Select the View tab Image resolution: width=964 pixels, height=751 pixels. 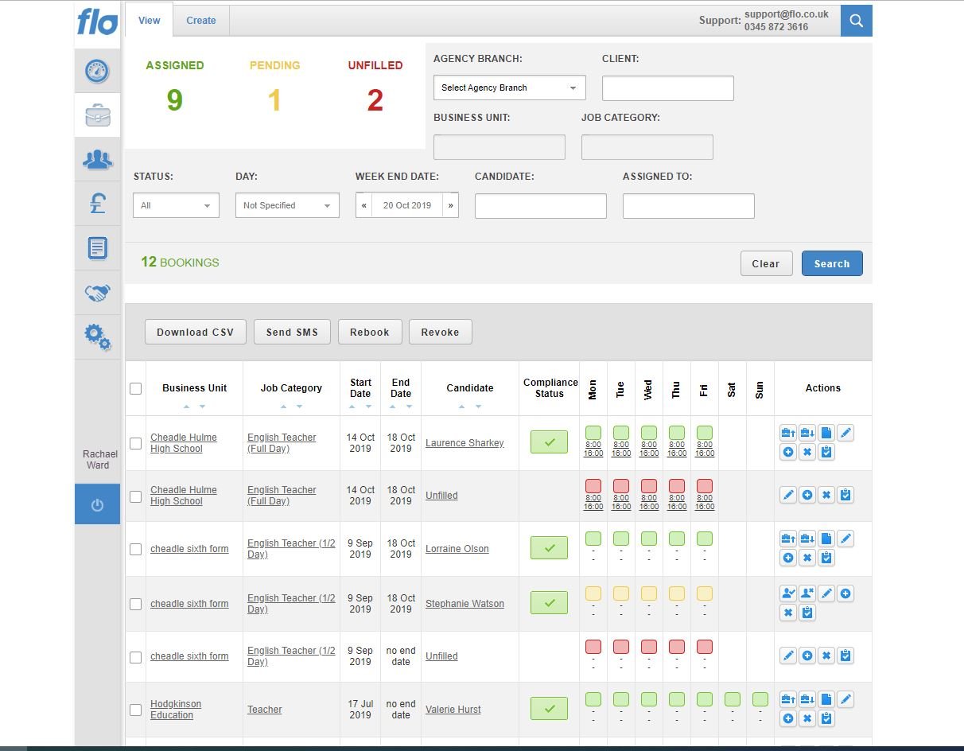(x=148, y=20)
